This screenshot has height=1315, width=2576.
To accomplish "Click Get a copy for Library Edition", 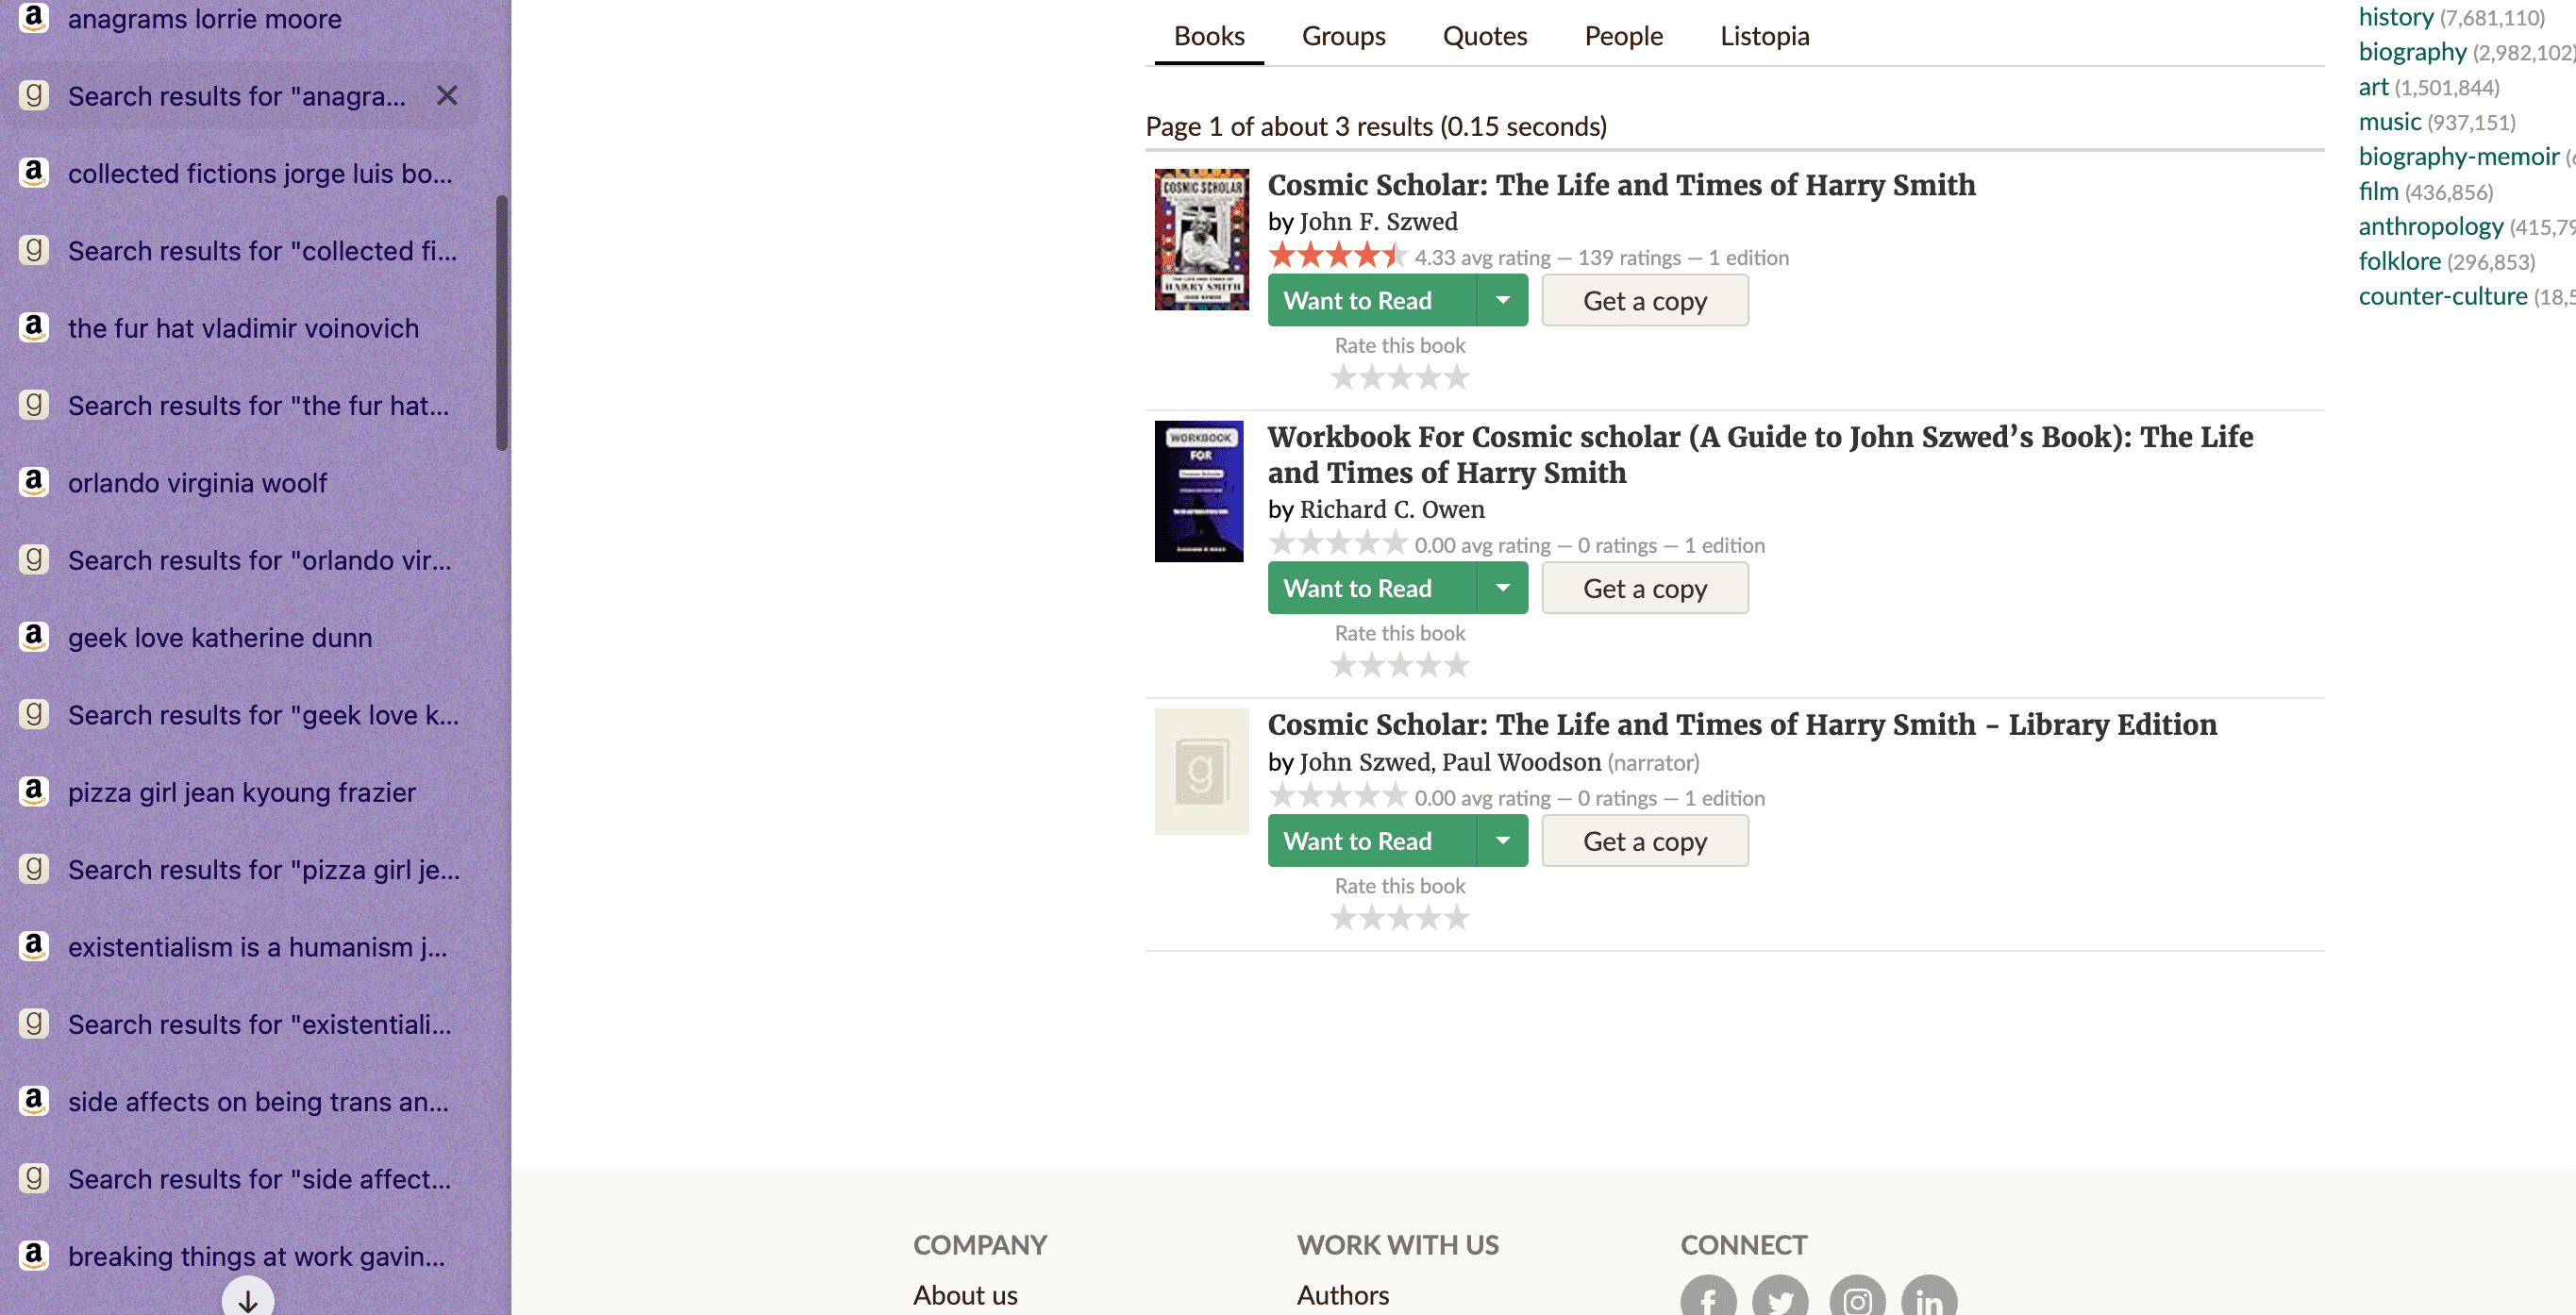I will pyautogui.click(x=1644, y=841).
